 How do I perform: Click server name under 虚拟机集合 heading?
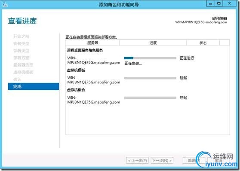94,100
